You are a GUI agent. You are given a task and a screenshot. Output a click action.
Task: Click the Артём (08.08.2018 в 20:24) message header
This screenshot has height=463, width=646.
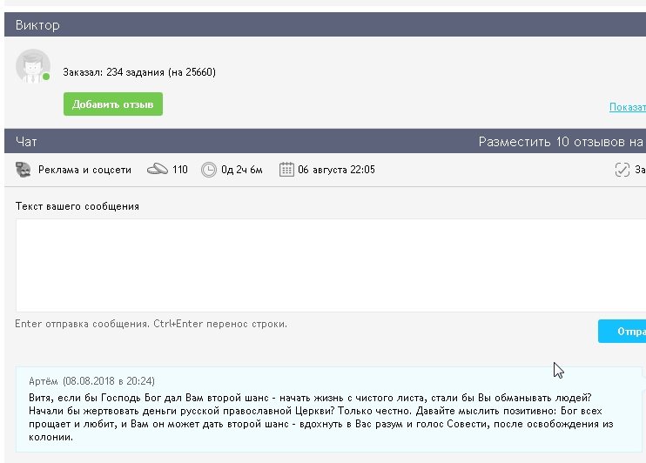92,381
